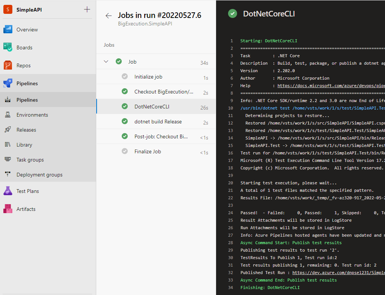Click the SimpleAPI project avatar icon

pos(8,10)
